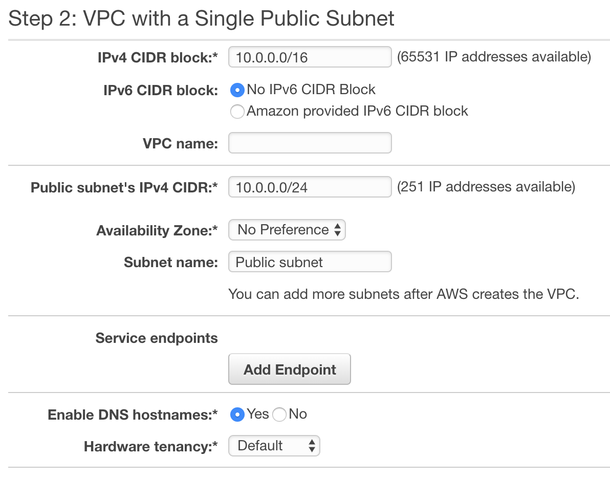Disable DNS hostnames with No radio
Screen dimensions: 610x479
(x=279, y=415)
